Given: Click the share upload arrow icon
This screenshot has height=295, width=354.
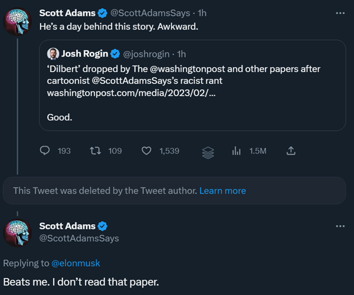Looking at the screenshot, I should [x=290, y=151].
